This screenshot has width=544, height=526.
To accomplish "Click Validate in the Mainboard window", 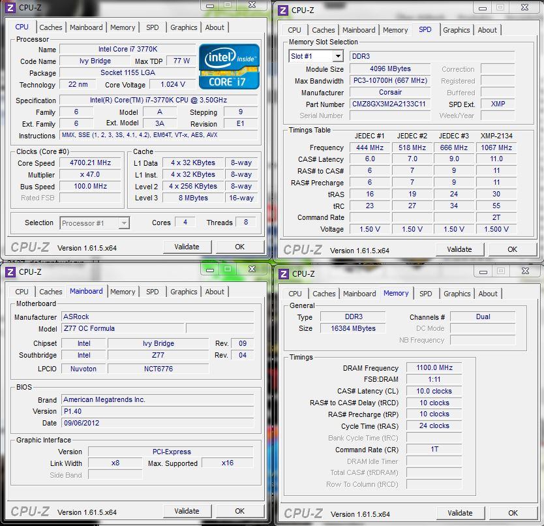I will click(x=187, y=511).
